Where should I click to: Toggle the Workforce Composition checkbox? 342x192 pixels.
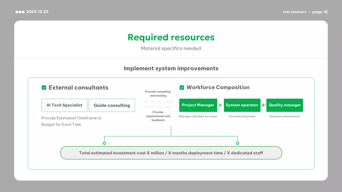coord(182,87)
